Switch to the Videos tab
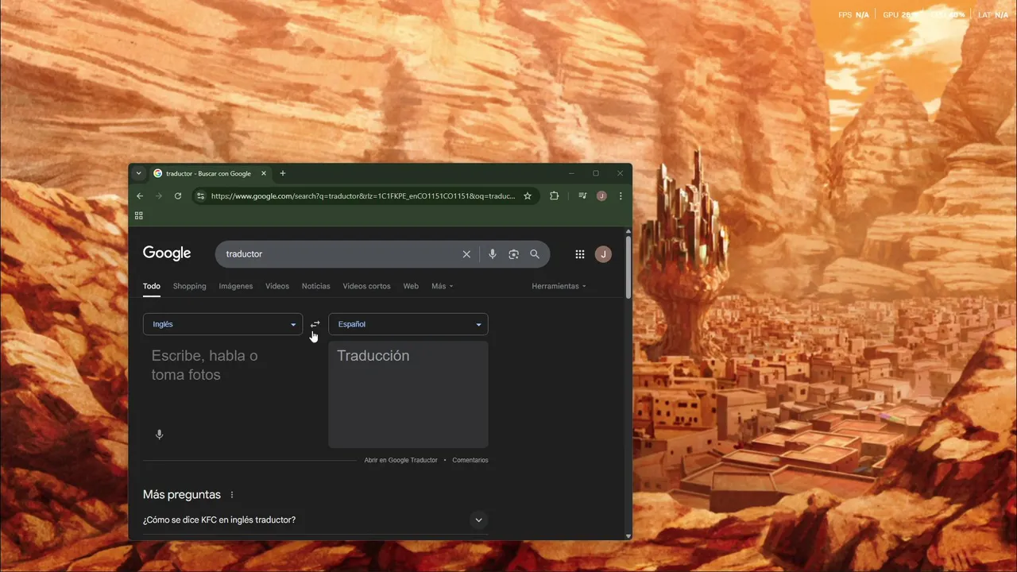Screen dimensions: 1017x572 [277, 286]
